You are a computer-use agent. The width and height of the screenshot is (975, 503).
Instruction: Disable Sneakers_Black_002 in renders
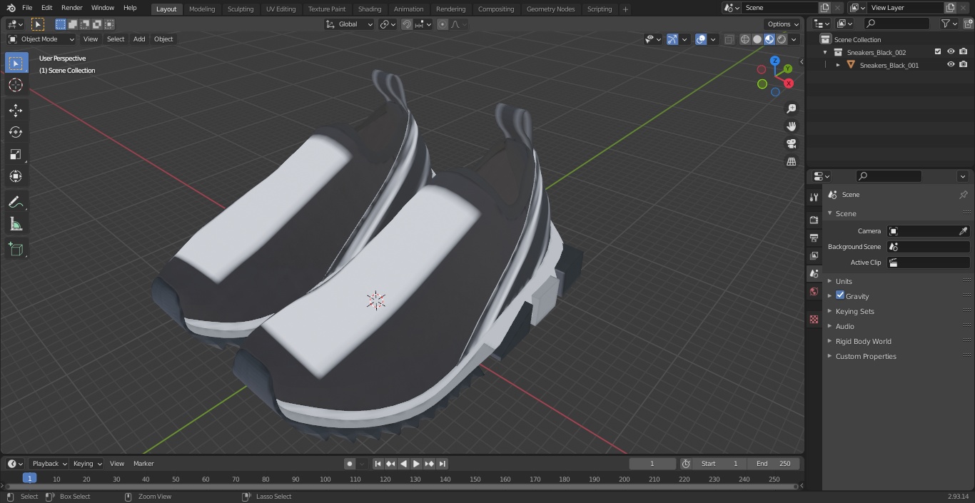tap(964, 52)
